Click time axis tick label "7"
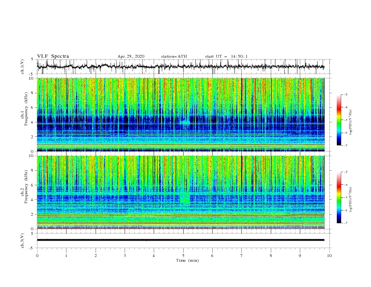The image size is (371, 287). (242, 256)
